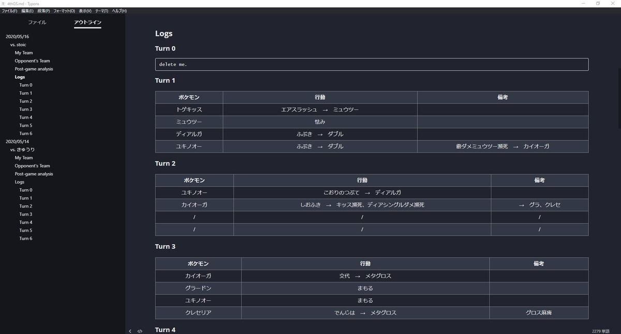Screen dimensions: 621x334
Task: Click the トゲキッス table cell
Action: click(x=189, y=110)
